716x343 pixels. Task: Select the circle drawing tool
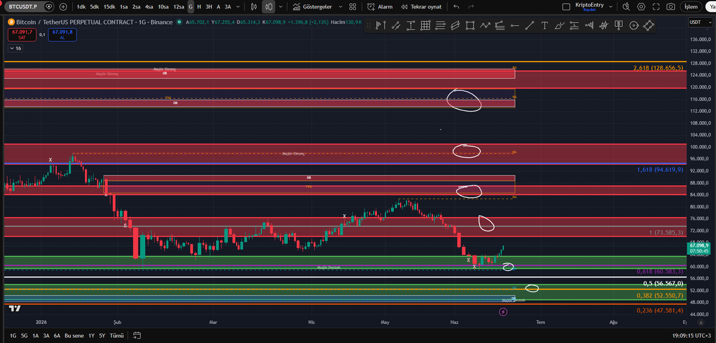point(634,26)
